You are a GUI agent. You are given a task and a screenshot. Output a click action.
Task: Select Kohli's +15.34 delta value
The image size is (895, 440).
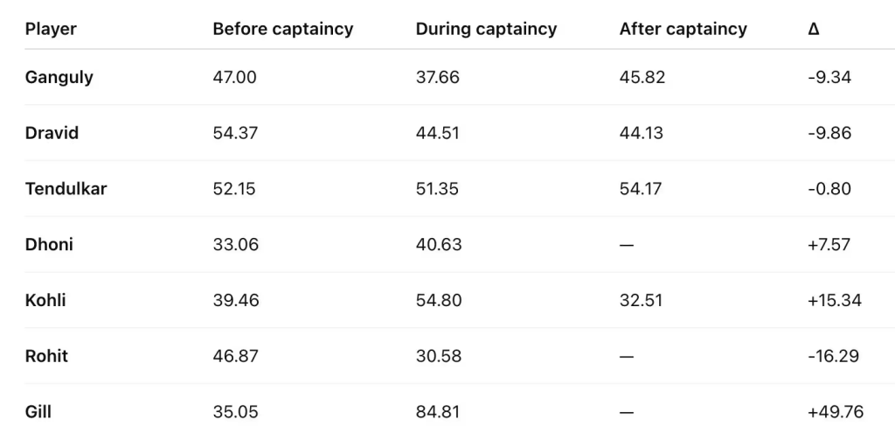(835, 300)
